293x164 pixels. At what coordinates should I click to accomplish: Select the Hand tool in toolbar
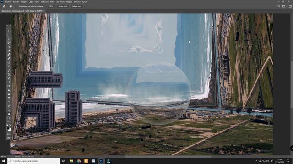9,113
